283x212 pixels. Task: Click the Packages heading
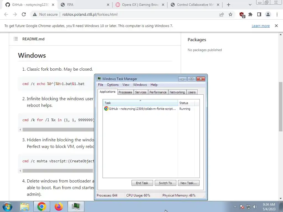tap(197, 40)
